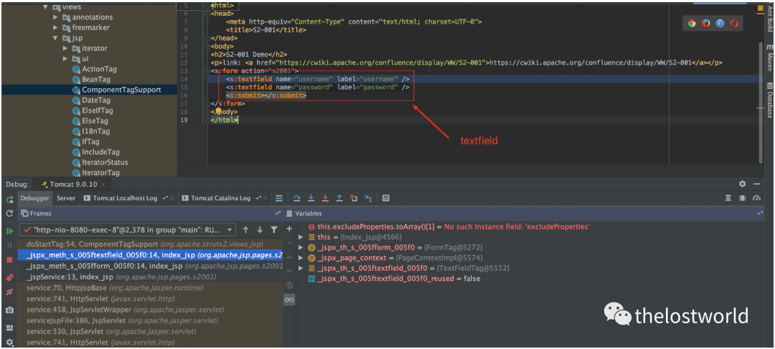The height and width of the screenshot is (349, 775).
Task: Click the Restore Layout icon
Action: (9, 327)
